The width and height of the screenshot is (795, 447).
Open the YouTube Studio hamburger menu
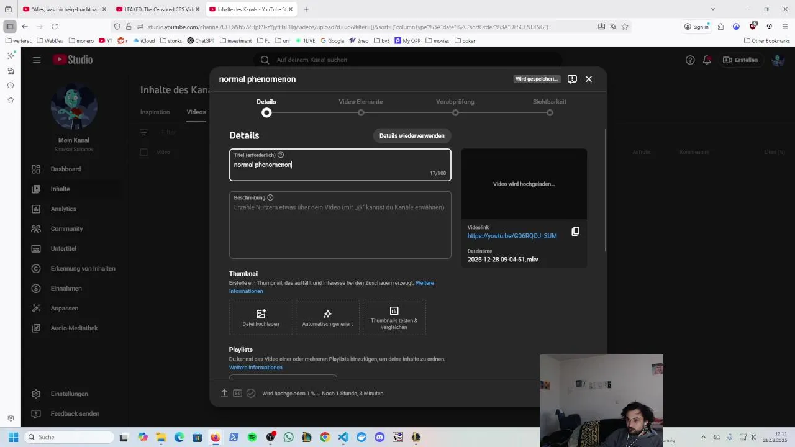pyautogui.click(x=37, y=60)
